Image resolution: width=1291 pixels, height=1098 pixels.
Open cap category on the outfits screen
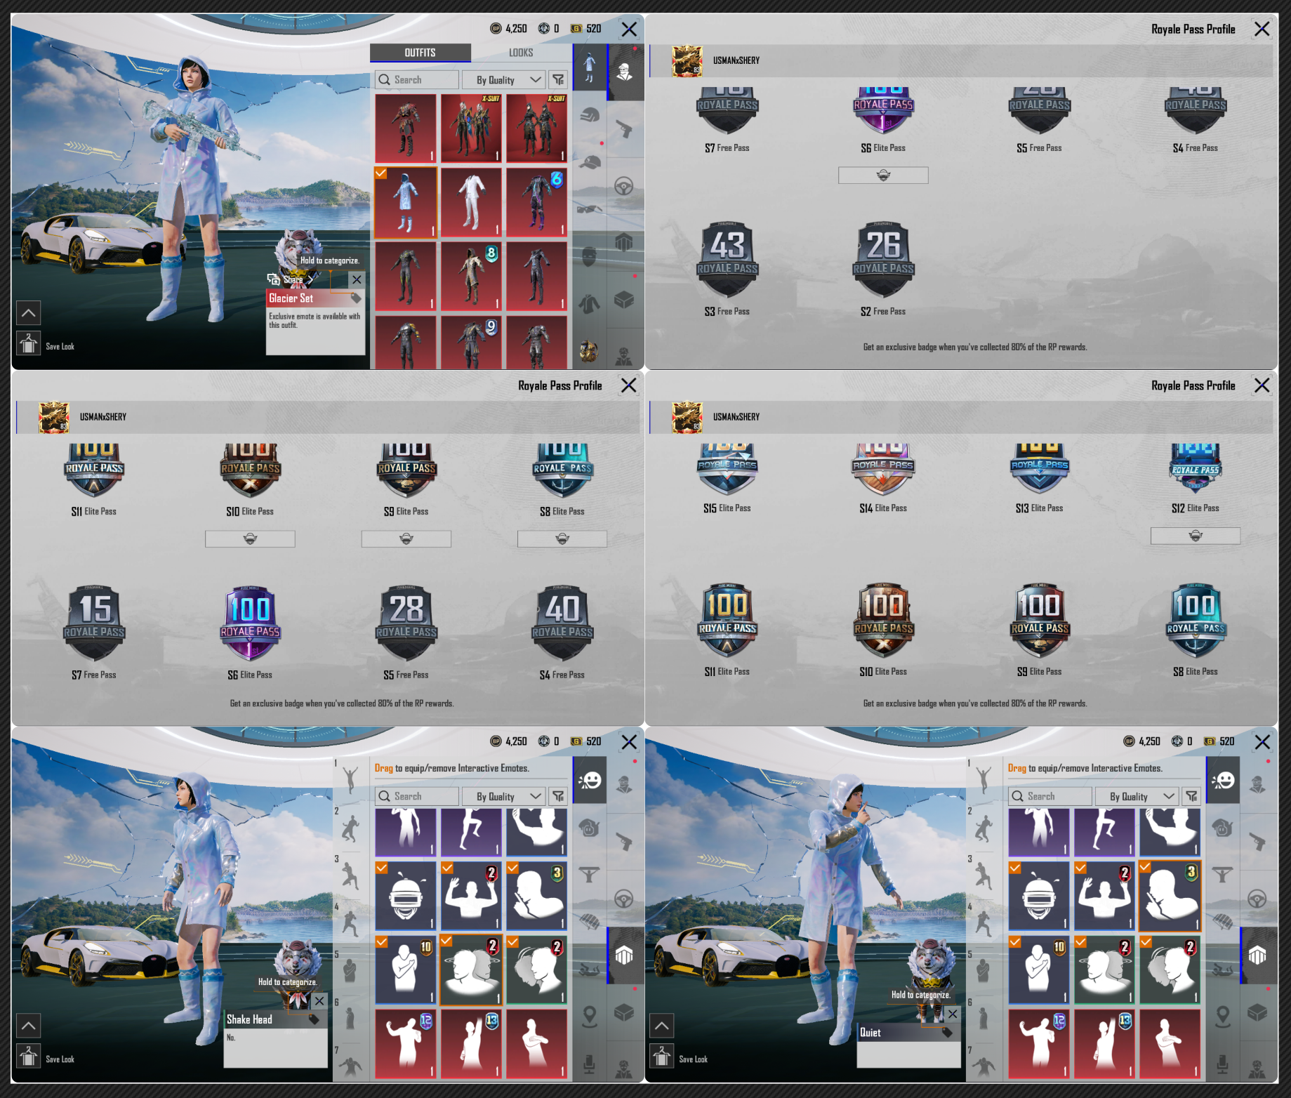pyautogui.click(x=590, y=162)
